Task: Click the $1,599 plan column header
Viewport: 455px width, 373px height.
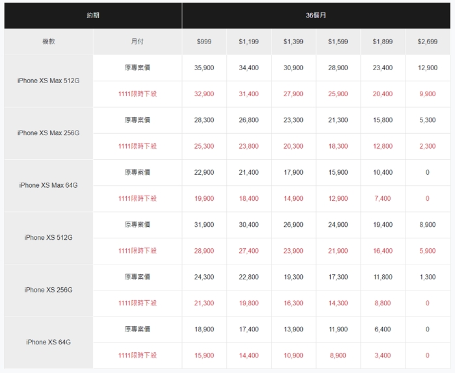Action: 338,42
